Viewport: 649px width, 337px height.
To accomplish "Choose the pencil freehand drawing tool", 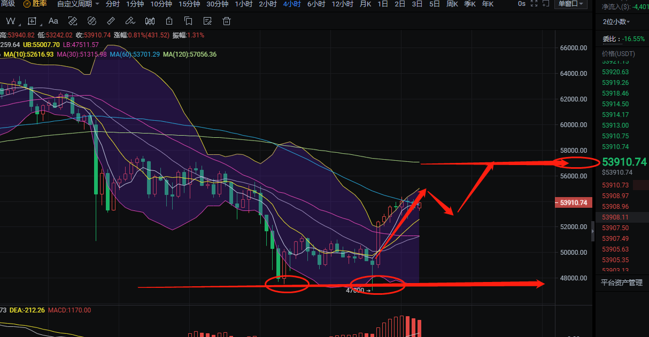I will [x=129, y=21].
